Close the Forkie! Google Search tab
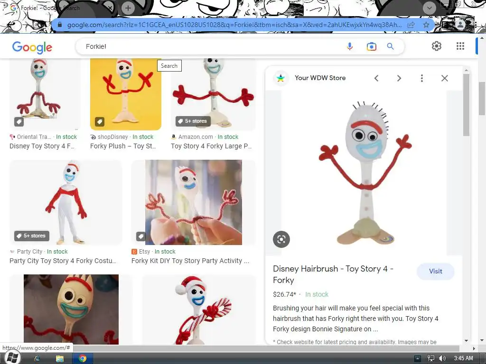Image resolution: width=486 pixels, height=364 pixels. click(x=110, y=8)
